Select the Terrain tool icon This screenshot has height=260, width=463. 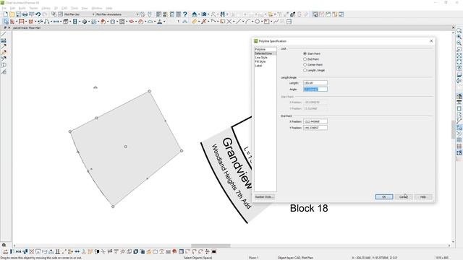(x=150, y=22)
